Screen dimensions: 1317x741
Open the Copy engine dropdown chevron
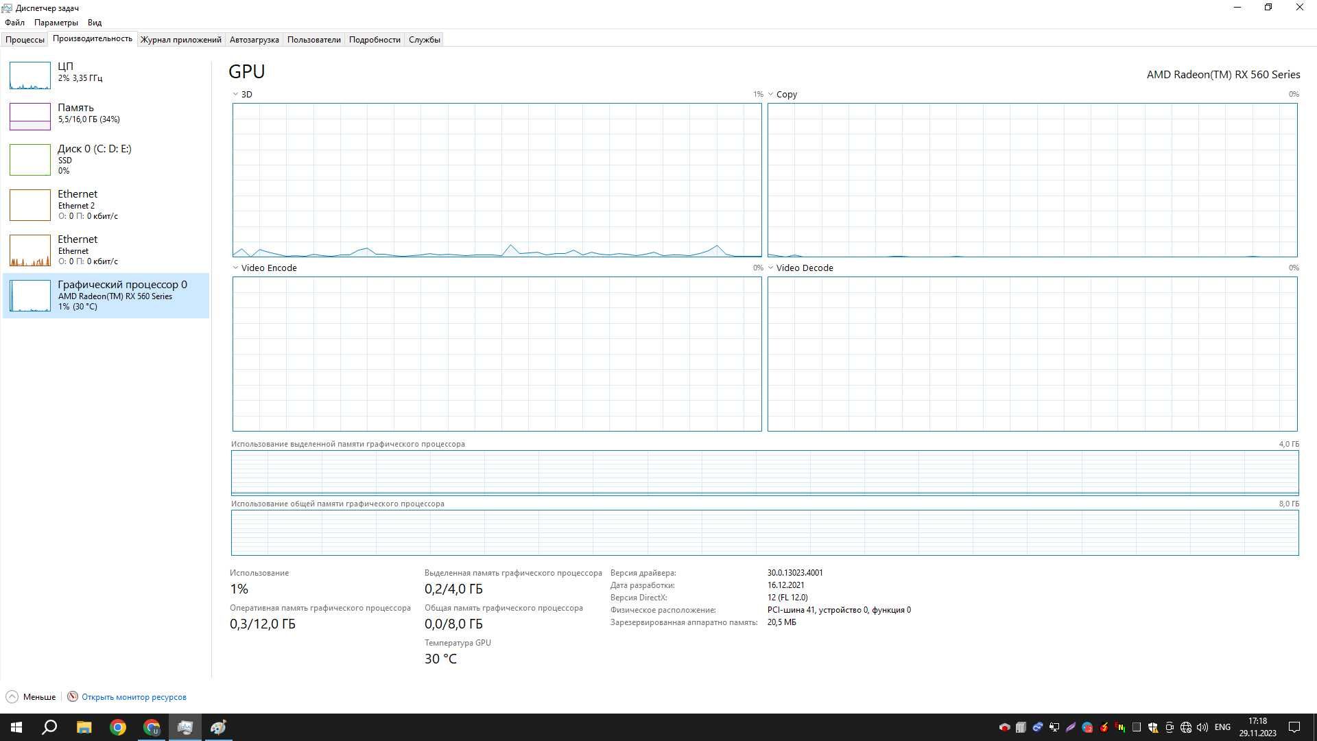tap(770, 95)
